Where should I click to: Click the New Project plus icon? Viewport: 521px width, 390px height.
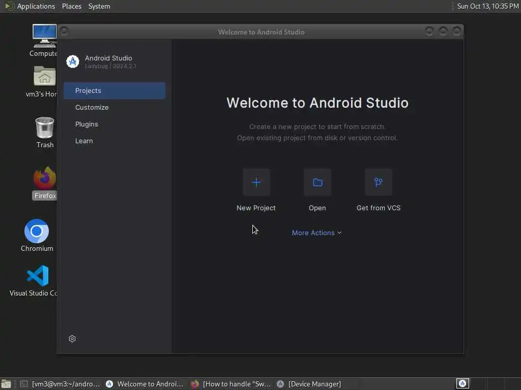coord(256,182)
